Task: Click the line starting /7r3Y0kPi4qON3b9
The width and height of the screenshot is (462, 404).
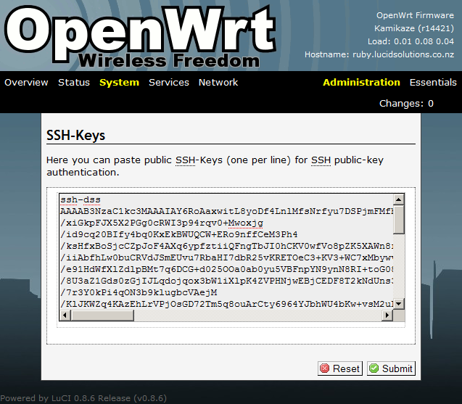Action: click(x=139, y=292)
